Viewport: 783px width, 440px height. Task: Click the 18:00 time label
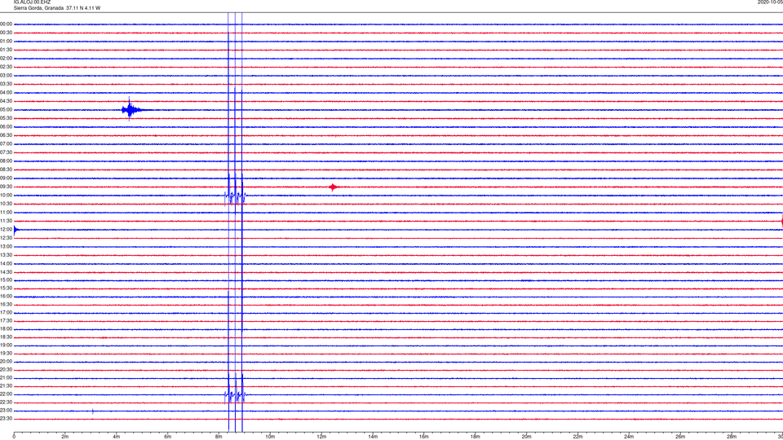coord(6,329)
